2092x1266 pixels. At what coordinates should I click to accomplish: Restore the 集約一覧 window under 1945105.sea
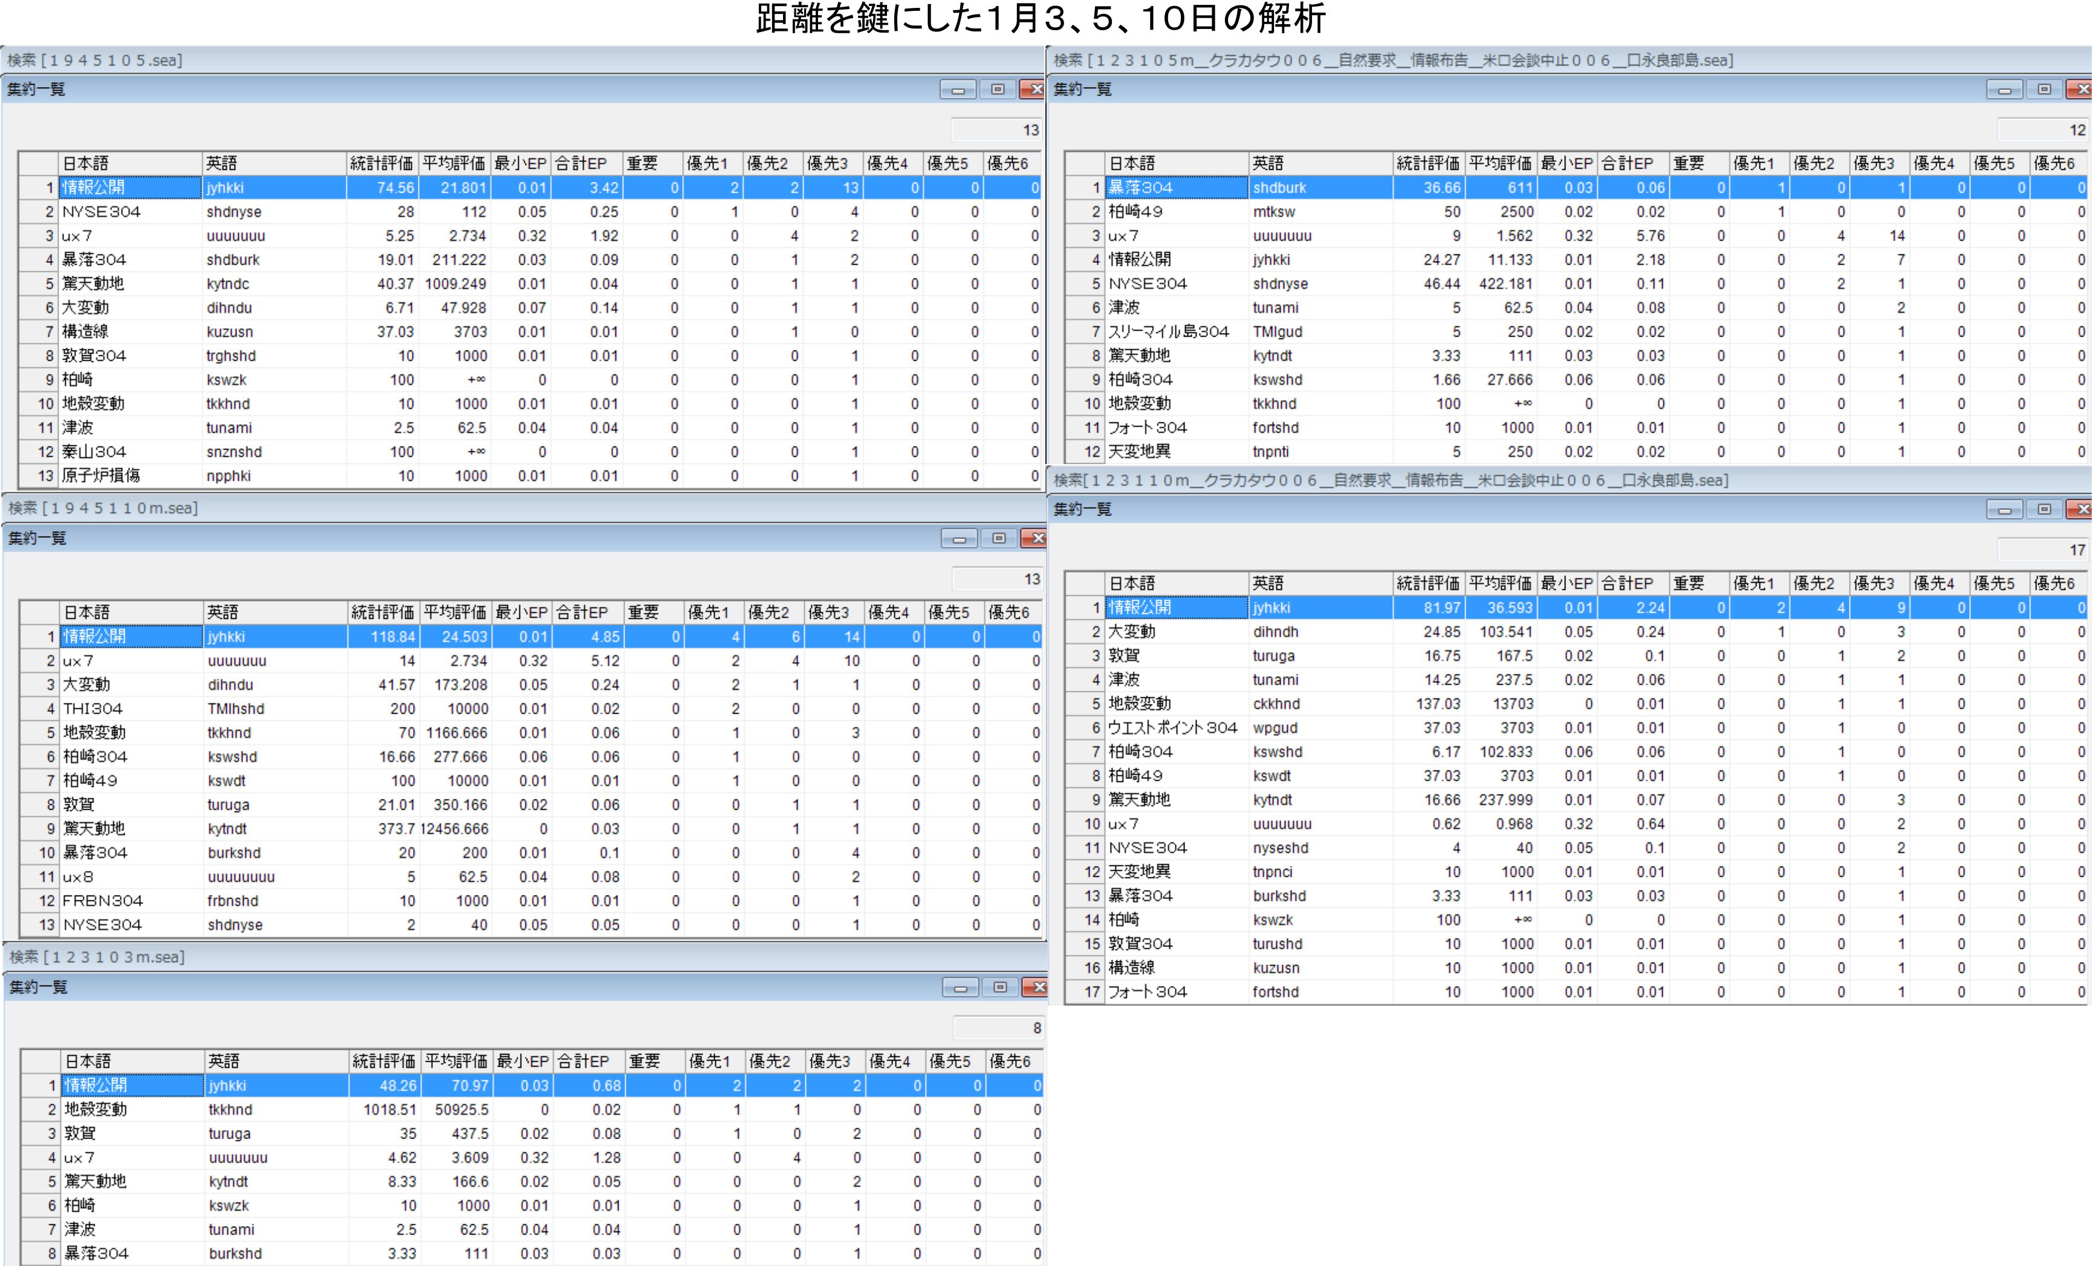coord(998,89)
